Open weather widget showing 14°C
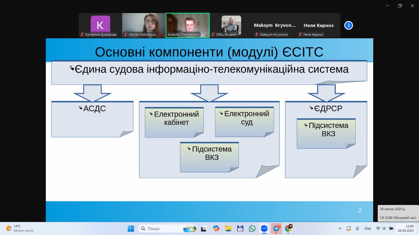419x235 pixels. pyautogui.click(x=20, y=228)
